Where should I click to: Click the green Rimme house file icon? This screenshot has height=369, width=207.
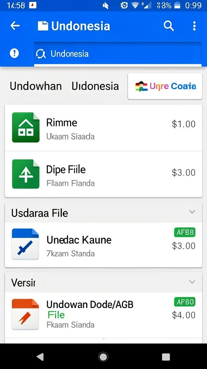pyautogui.click(x=26, y=127)
